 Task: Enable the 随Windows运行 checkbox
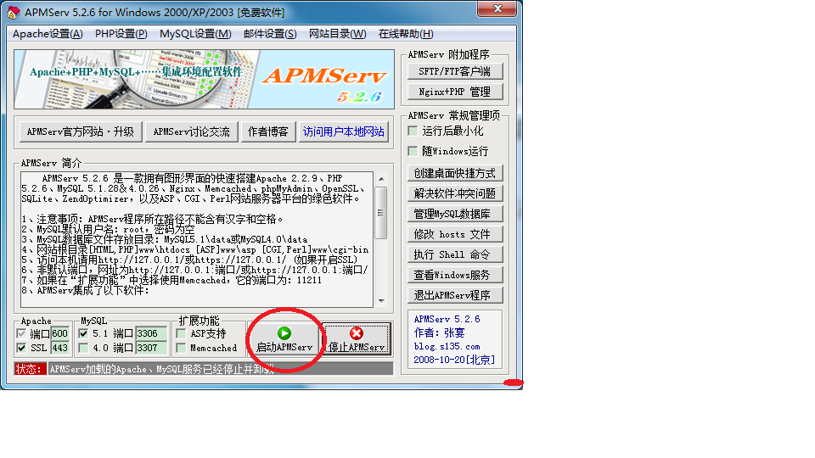[413, 151]
